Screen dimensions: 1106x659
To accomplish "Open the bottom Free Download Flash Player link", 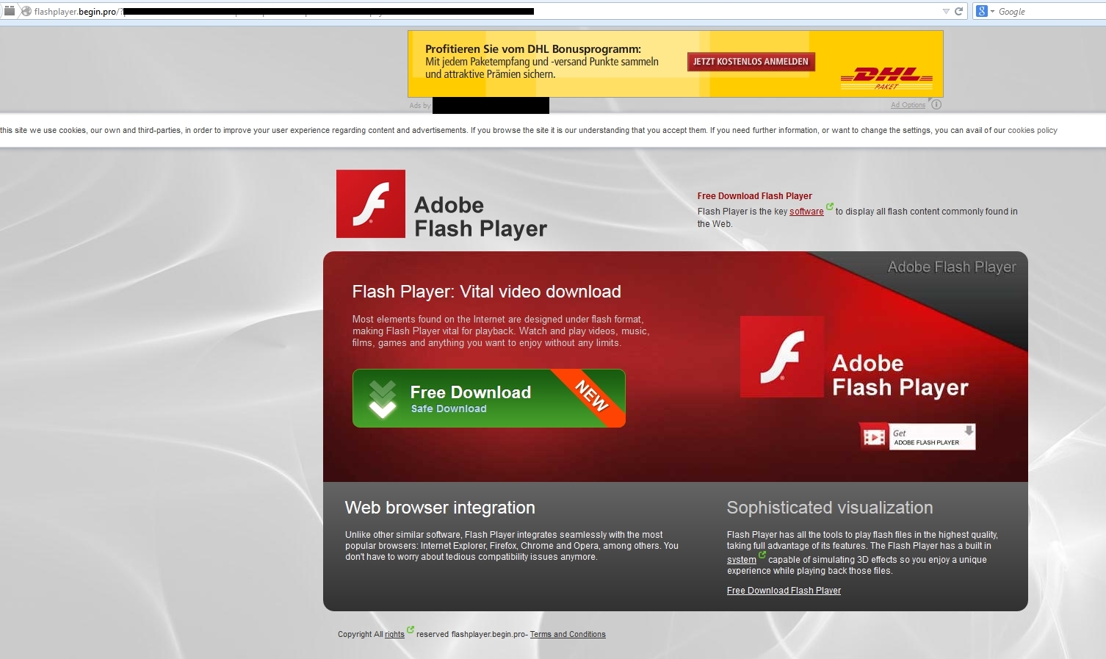I will point(784,591).
